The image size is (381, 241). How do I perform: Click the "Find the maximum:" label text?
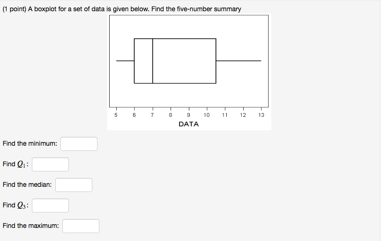click(31, 226)
